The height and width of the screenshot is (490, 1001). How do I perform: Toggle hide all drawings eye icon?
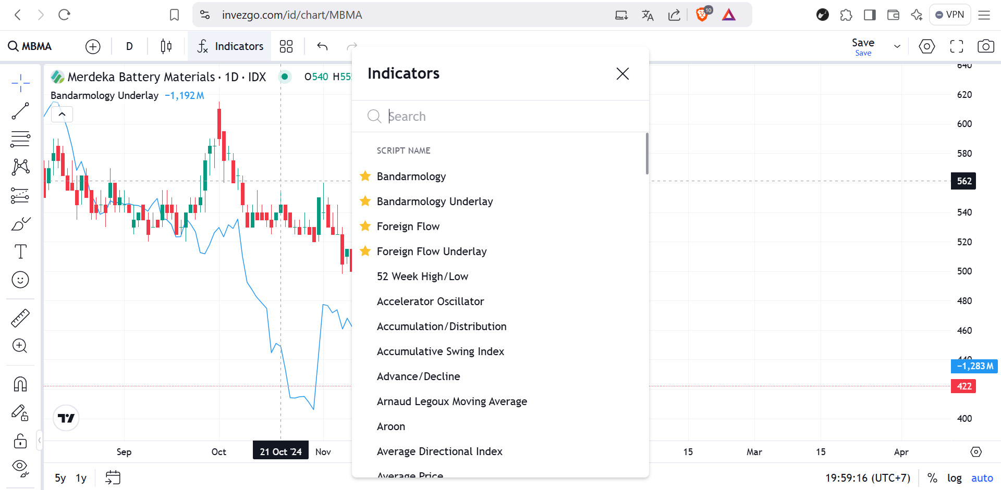coord(20,468)
